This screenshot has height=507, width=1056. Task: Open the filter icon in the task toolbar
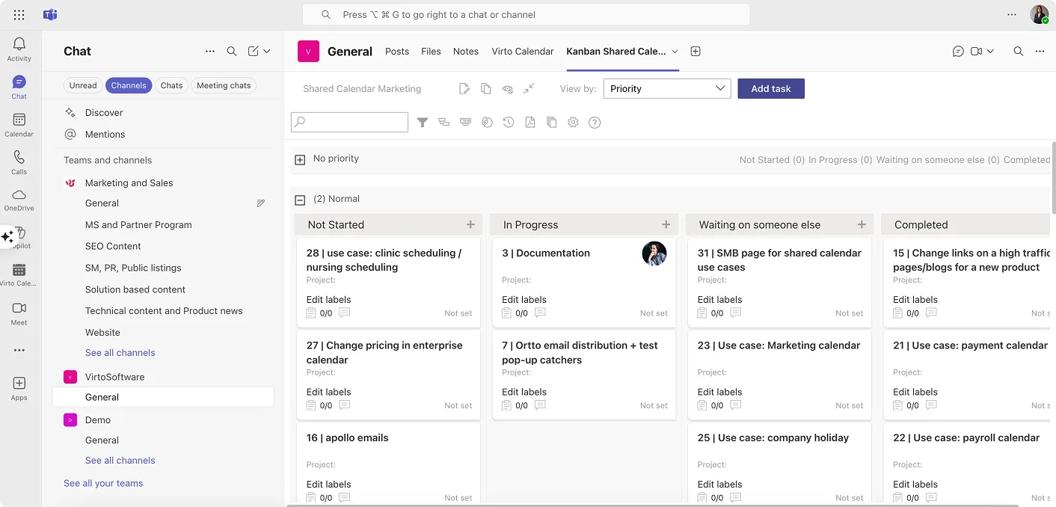(x=423, y=122)
